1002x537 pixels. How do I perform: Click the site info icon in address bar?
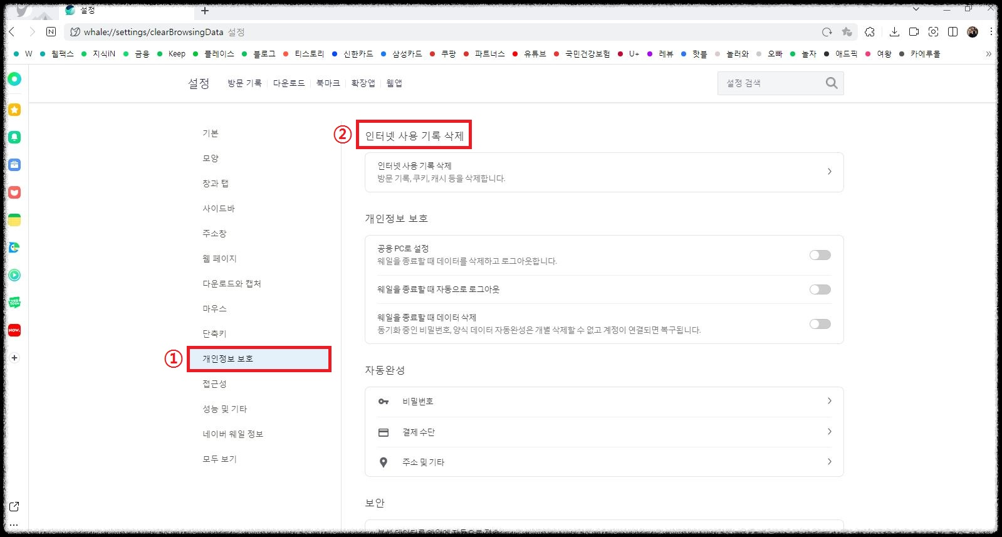click(x=75, y=32)
